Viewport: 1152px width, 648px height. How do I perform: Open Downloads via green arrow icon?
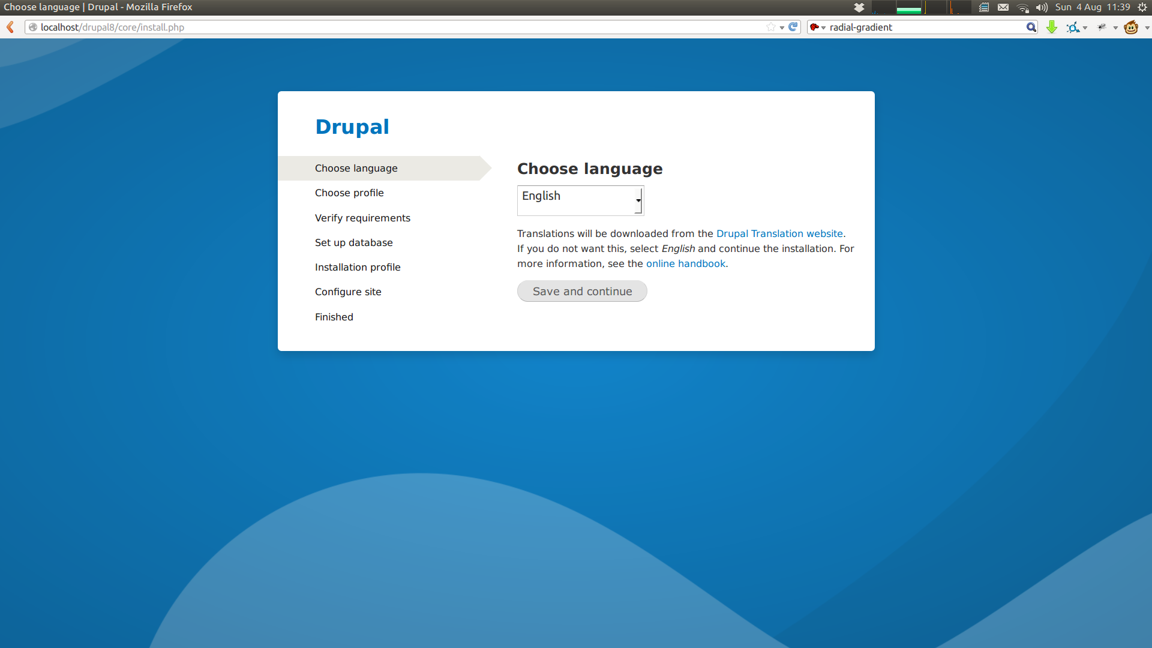pos(1051,27)
